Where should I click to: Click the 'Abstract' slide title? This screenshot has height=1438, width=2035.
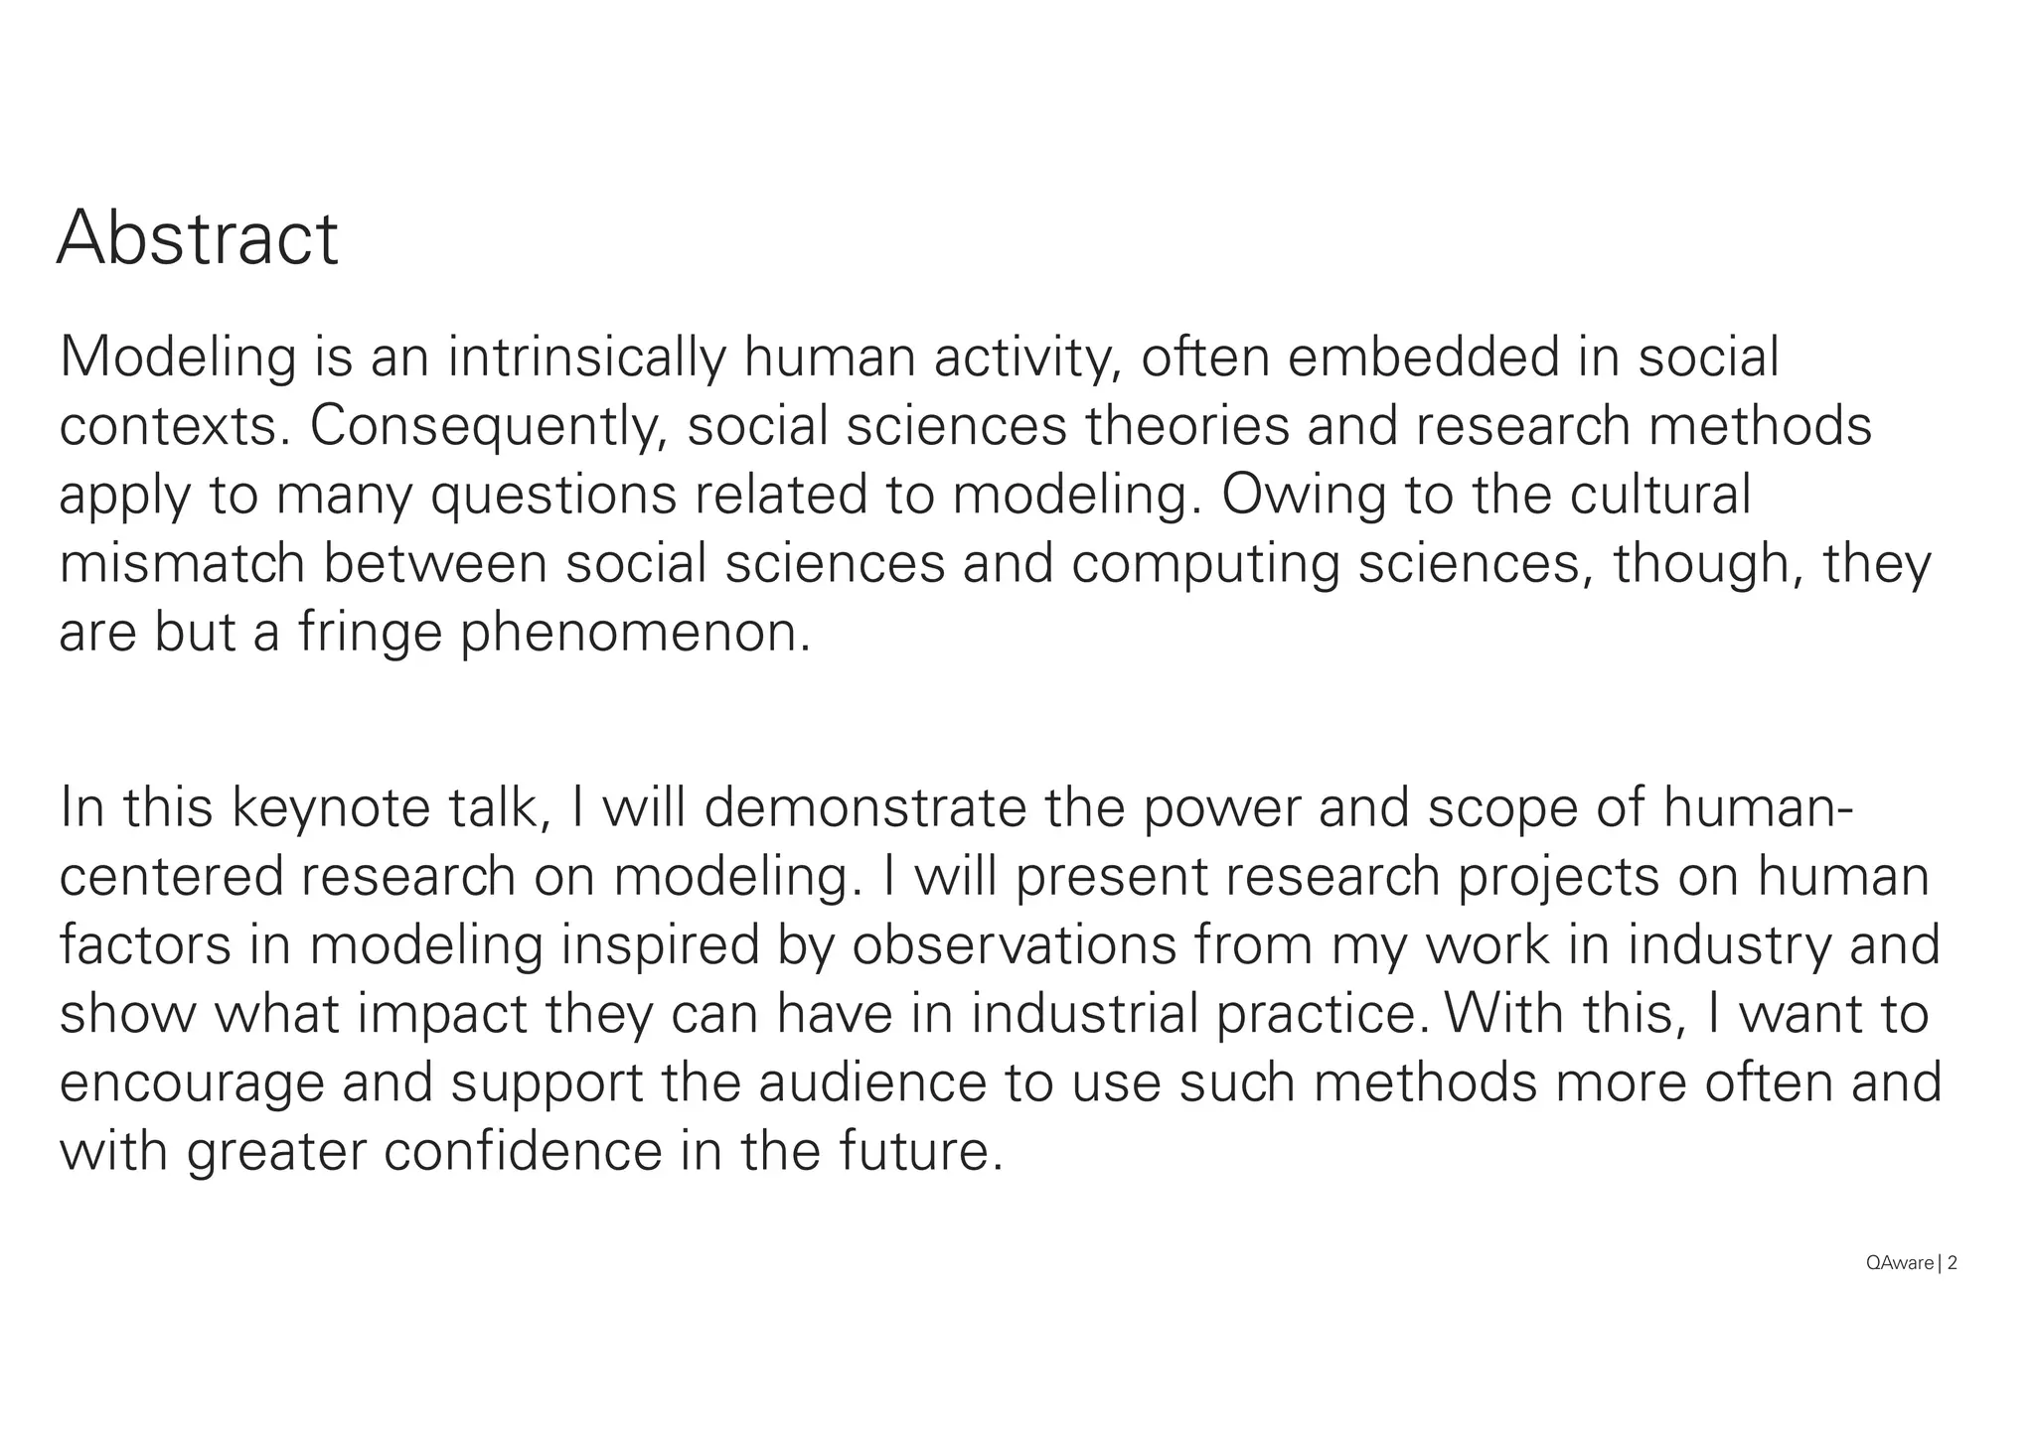pyautogui.click(x=198, y=238)
